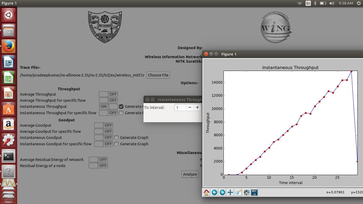Enable Instantaneous Throughput for specific flow switch
The image size is (363, 204).
tap(108, 113)
